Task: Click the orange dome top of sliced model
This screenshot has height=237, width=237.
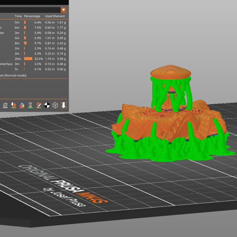Action: tap(171, 72)
